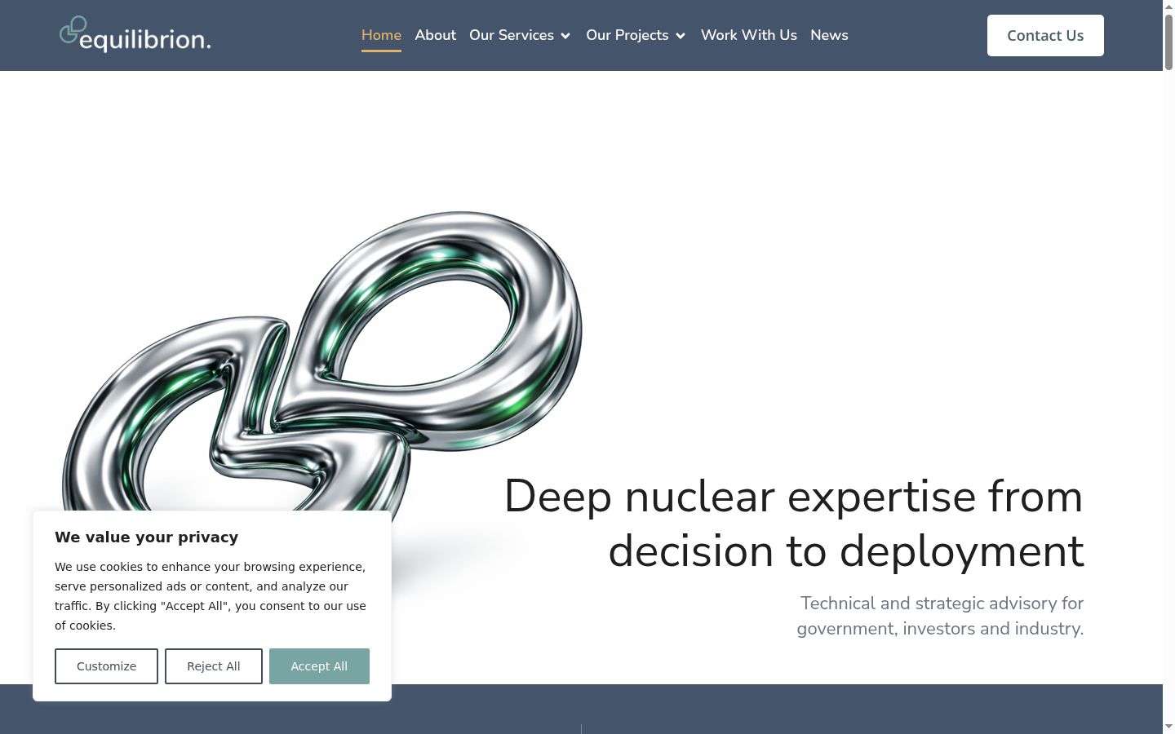This screenshot has height=734, width=1175.
Task: Go to the About page
Action: click(435, 35)
